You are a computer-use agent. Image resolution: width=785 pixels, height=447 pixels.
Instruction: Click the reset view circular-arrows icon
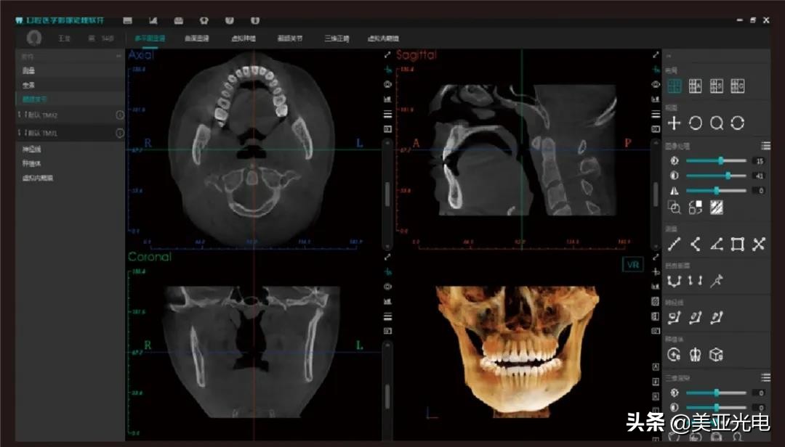click(x=738, y=123)
